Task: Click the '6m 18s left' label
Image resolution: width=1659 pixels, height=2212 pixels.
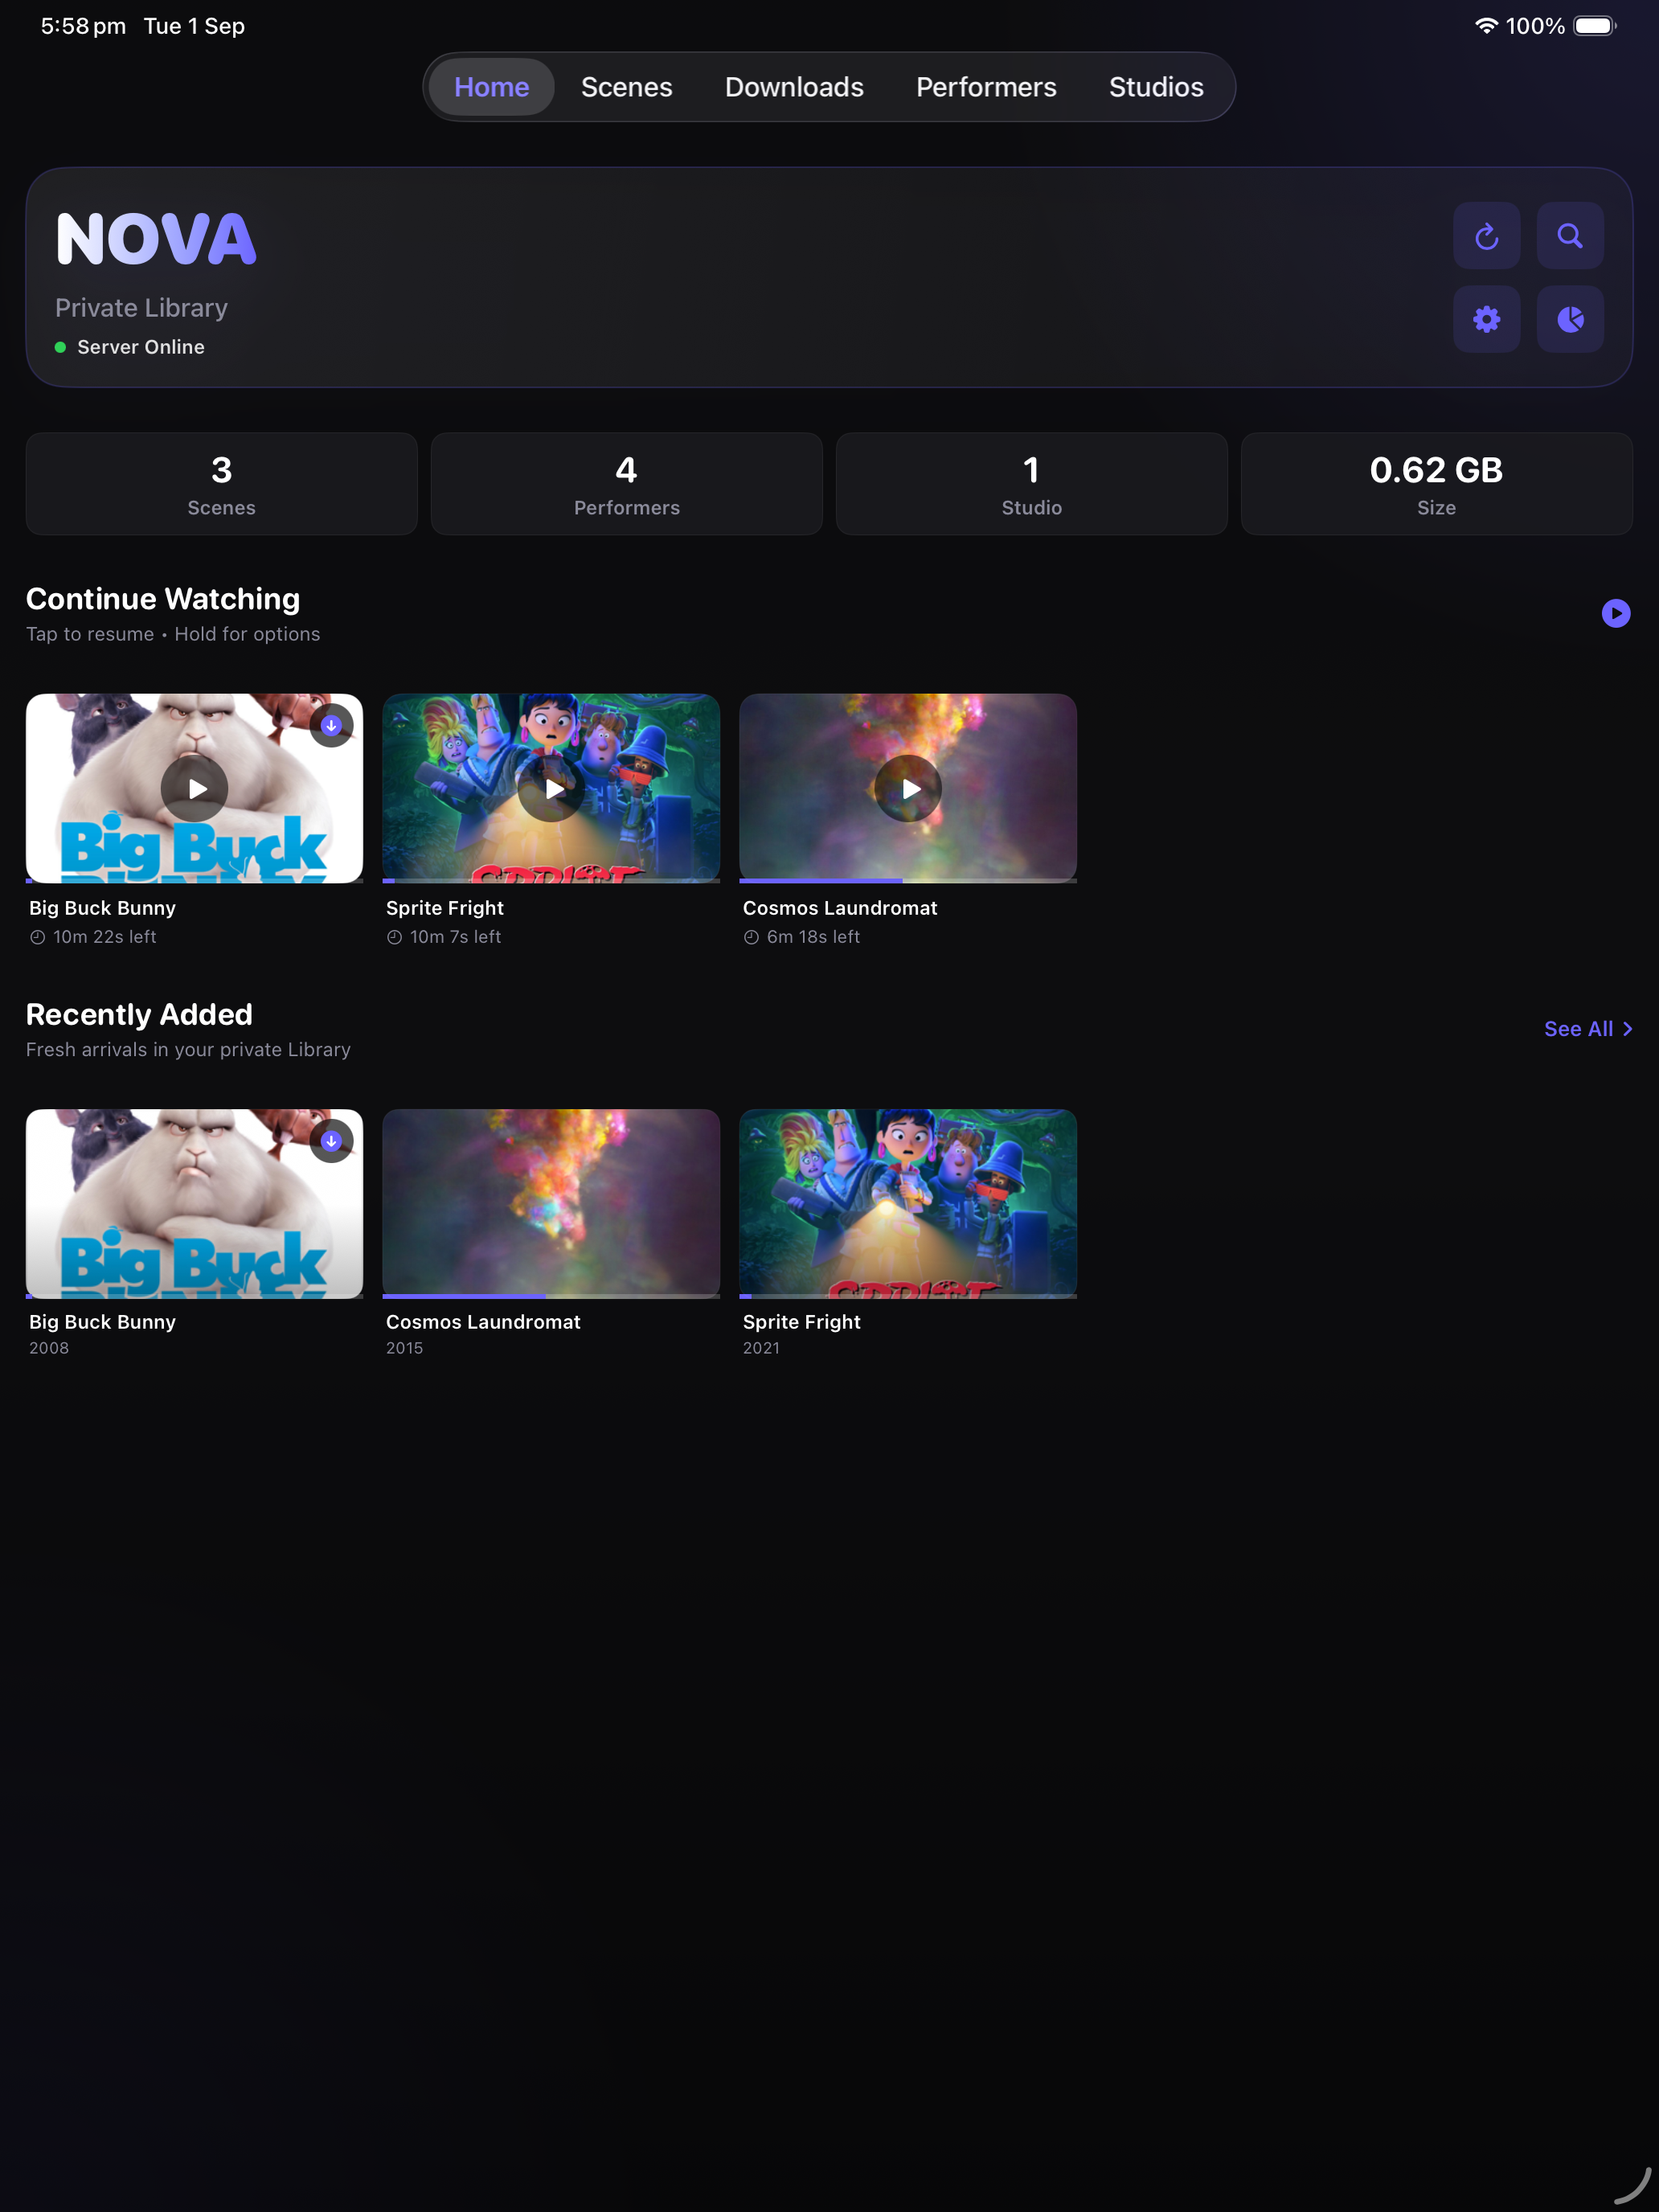Action: pyautogui.click(x=813, y=937)
